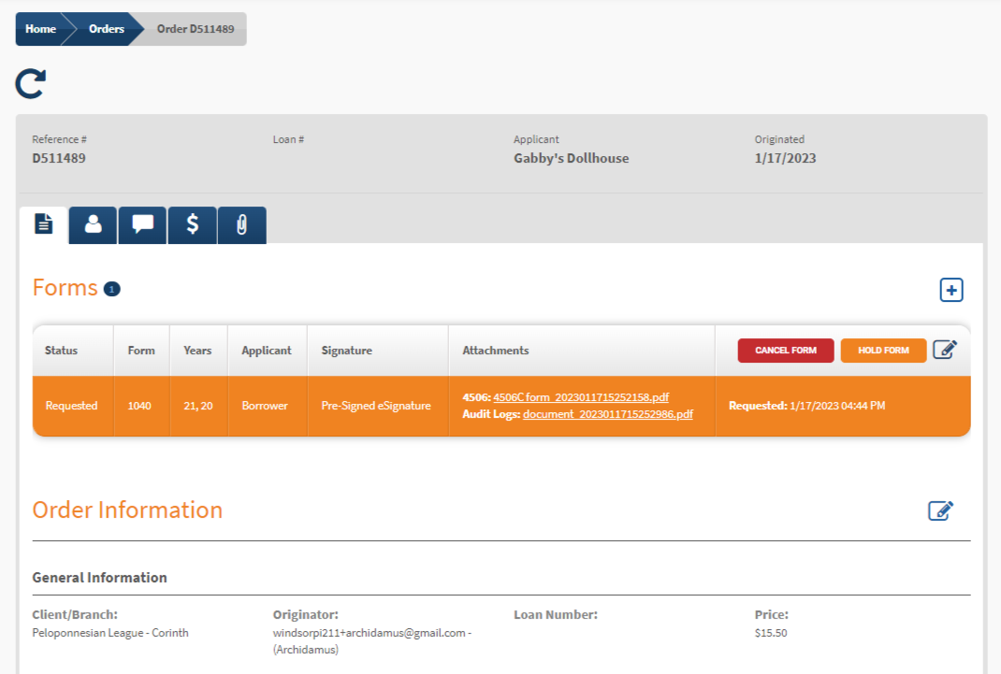The image size is (1001, 674).
Task: Click applicant name Gabby's Dollhouse
Action: (572, 158)
